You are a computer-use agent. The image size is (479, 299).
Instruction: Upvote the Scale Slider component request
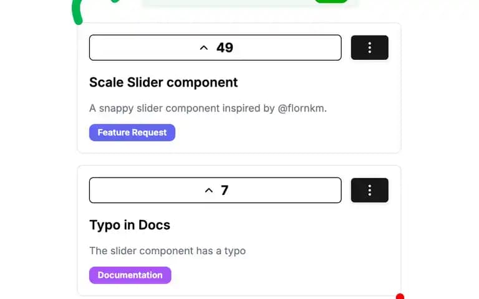coord(215,47)
